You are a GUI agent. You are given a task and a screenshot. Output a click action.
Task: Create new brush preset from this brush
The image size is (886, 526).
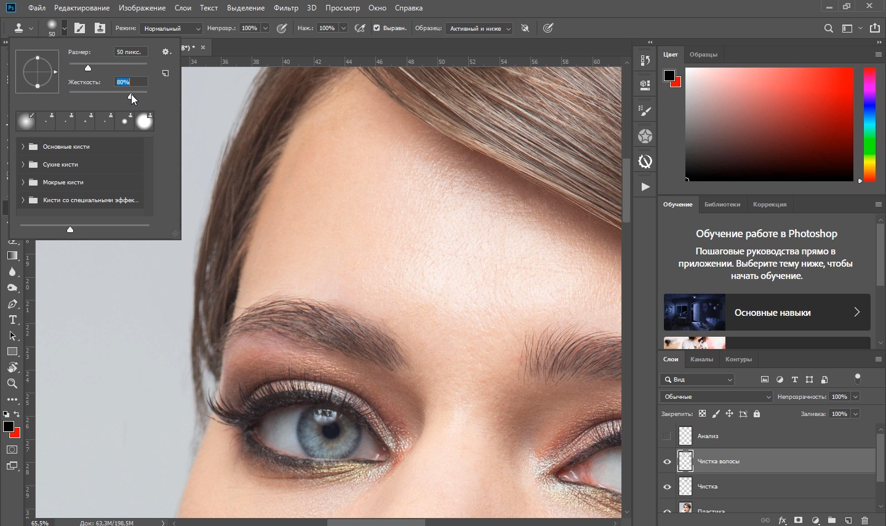166,73
